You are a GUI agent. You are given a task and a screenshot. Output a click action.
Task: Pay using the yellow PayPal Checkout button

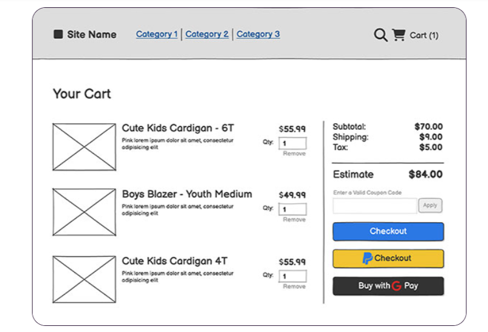pyautogui.click(x=388, y=259)
